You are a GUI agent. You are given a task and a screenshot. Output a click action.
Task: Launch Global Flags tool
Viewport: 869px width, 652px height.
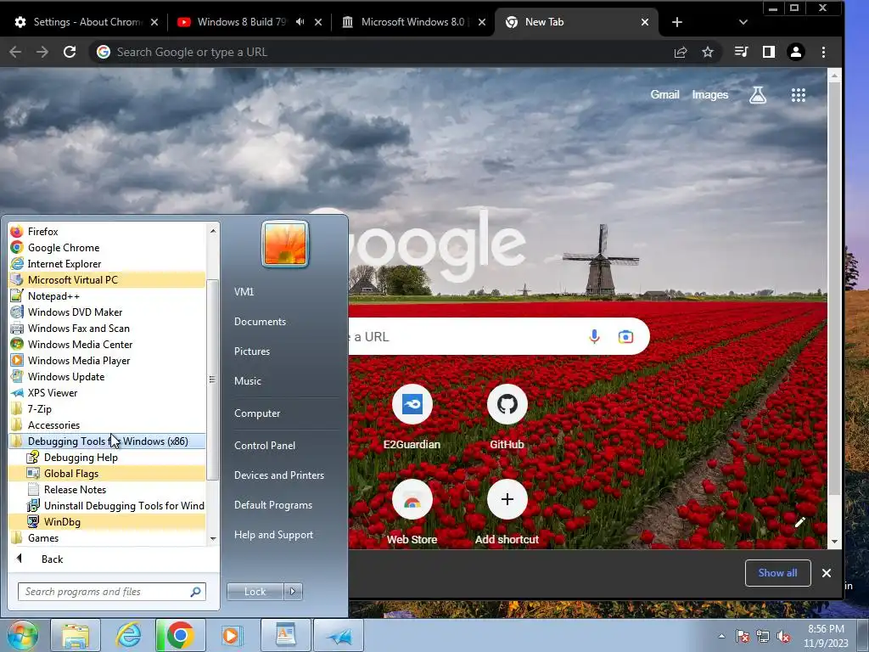(107, 473)
